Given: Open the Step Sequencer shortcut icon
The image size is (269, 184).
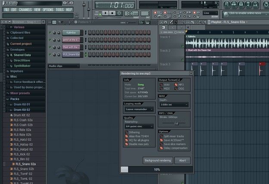Looking at the screenshot, I should (234, 5).
